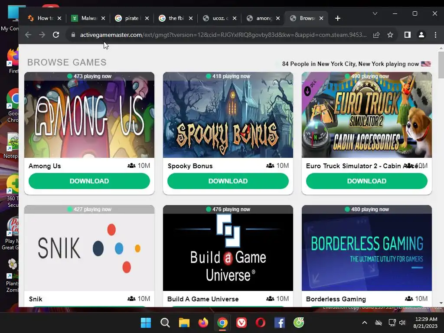The image size is (444, 333).
Task: Download the Spooky Bonus game
Action: point(228,181)
